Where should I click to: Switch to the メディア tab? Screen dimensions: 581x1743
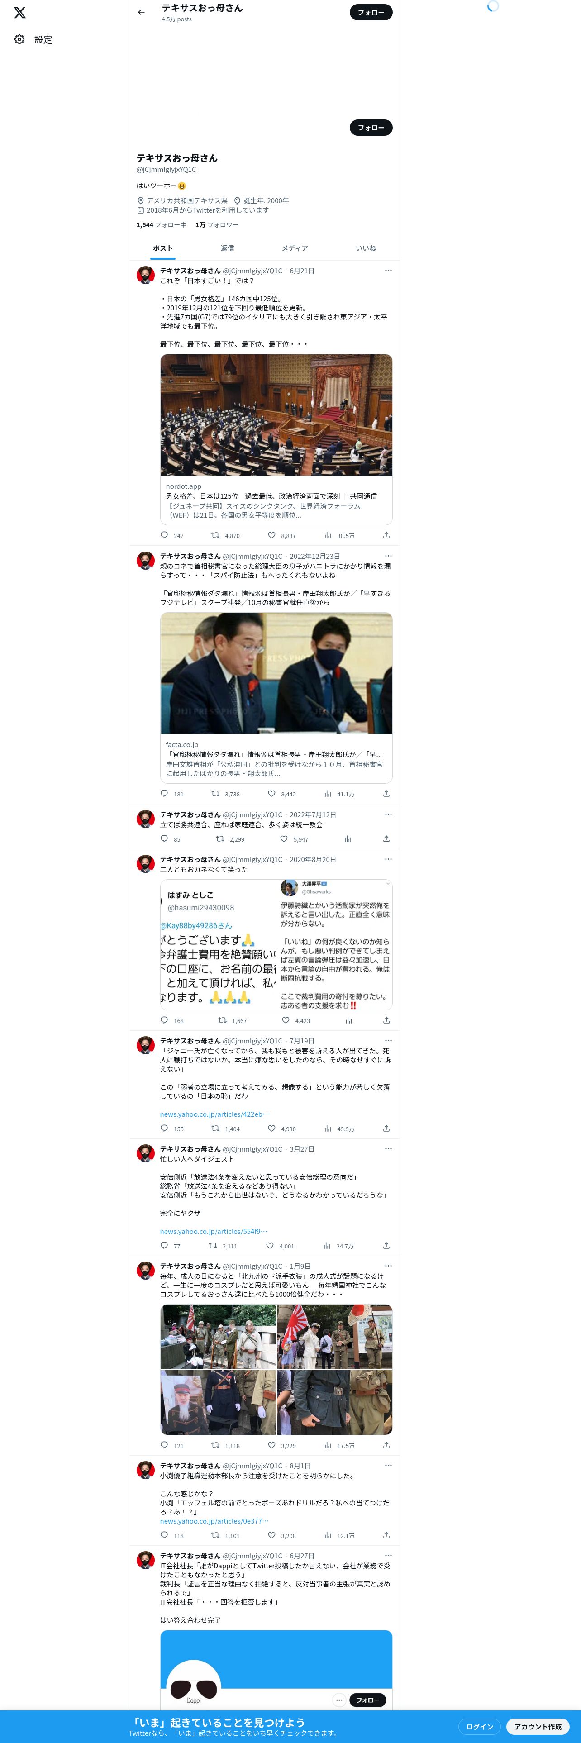point(295,248)
